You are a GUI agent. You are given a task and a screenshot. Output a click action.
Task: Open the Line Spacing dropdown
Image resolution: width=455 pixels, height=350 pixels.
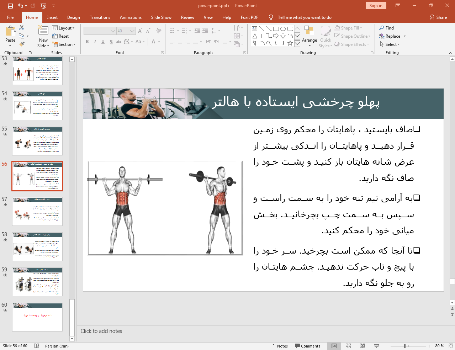point(216,31)
